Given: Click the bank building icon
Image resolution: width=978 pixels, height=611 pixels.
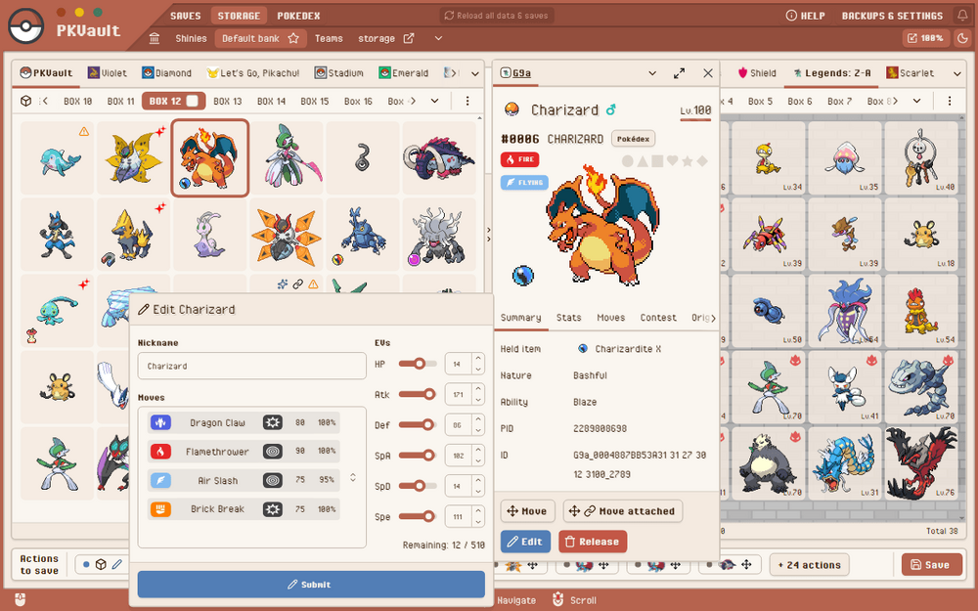Looking at the screenshot, I should (155, 39).
